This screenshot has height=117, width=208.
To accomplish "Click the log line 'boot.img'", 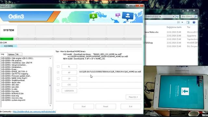I will click(10, 96).
